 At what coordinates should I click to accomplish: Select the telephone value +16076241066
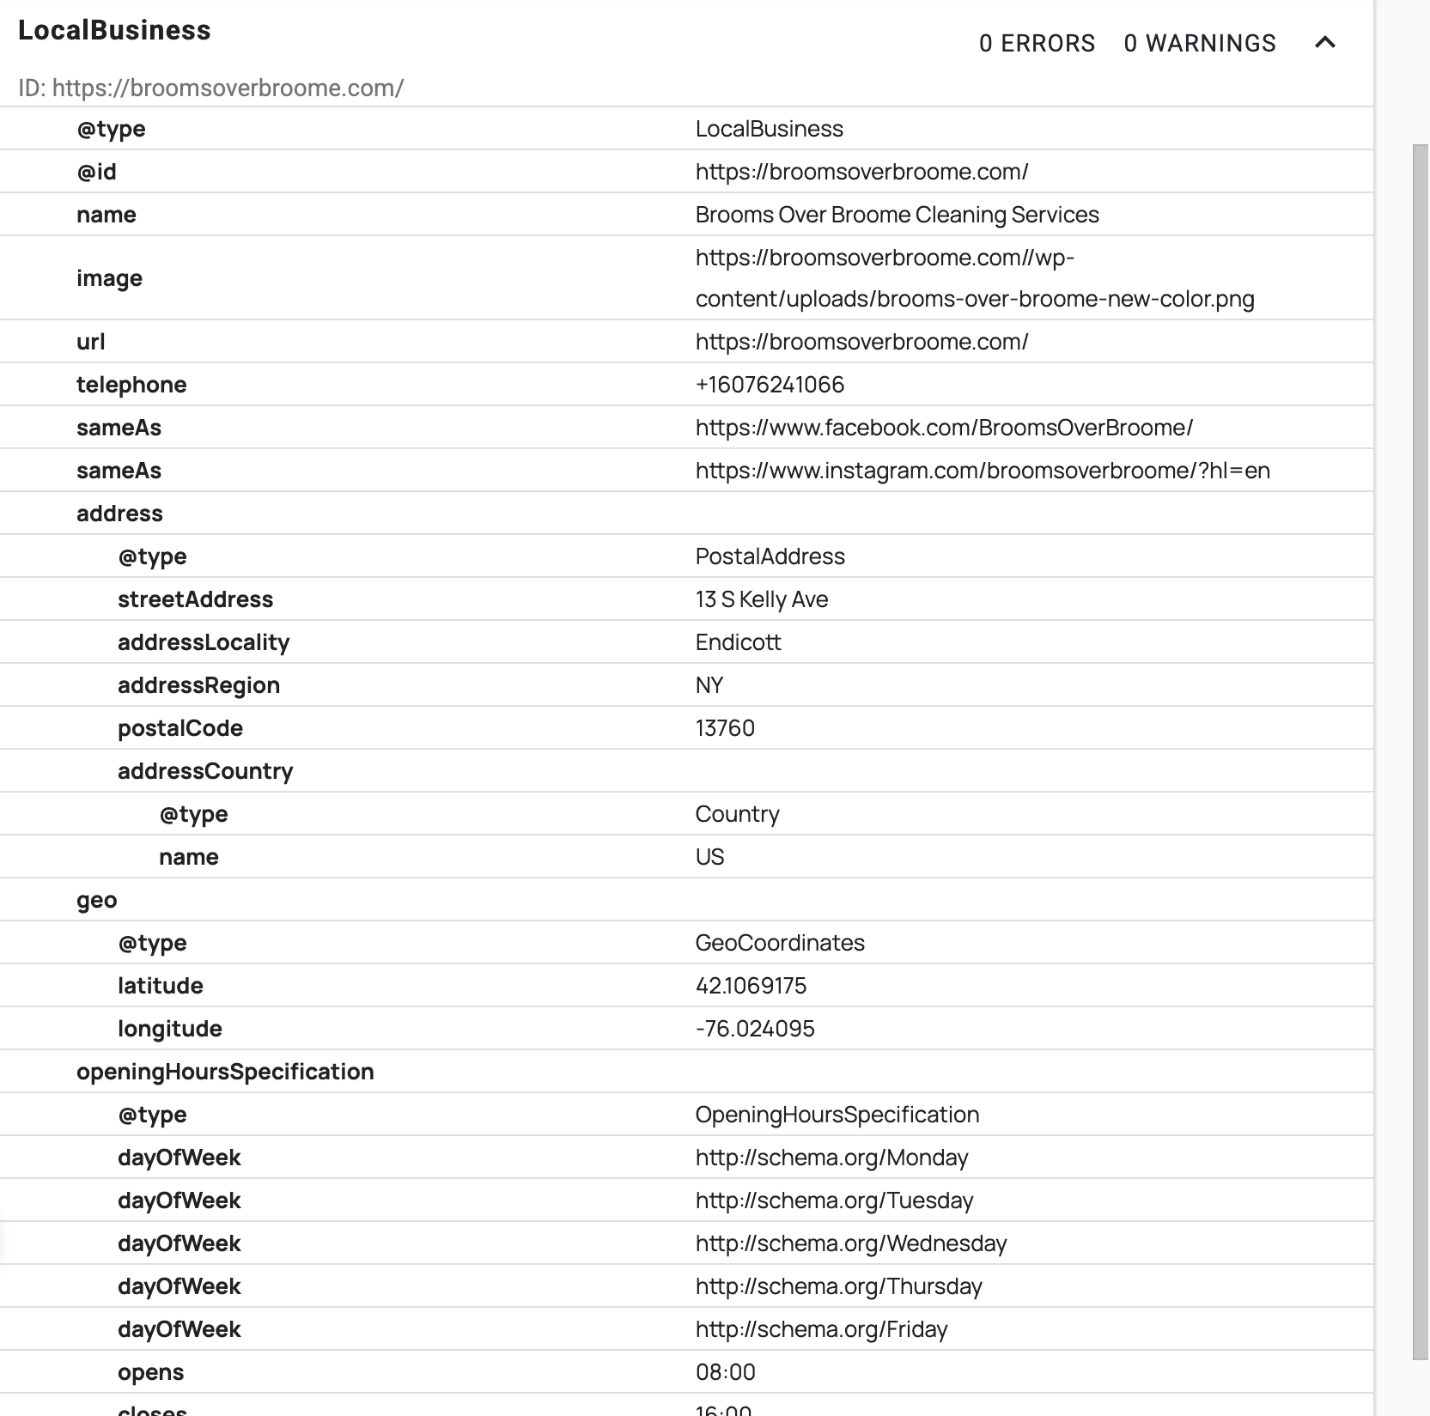(x=770, y=385)
